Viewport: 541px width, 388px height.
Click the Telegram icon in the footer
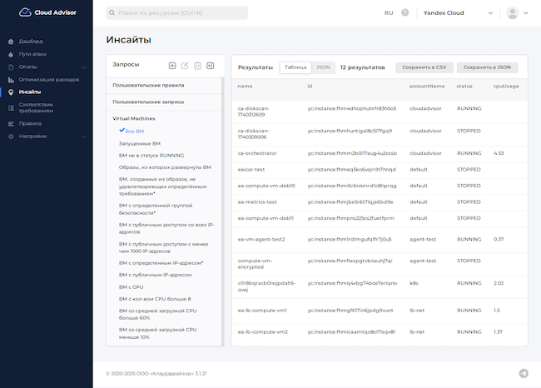tap(524, 374)
